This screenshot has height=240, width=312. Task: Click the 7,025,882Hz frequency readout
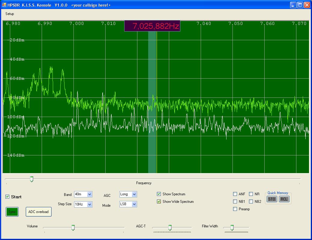(152, 26)
